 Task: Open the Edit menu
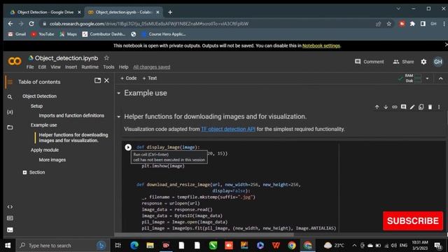point(42,67)
